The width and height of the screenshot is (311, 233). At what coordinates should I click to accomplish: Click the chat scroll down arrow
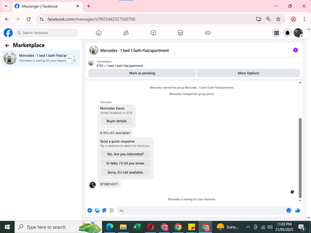coord(300,201)
